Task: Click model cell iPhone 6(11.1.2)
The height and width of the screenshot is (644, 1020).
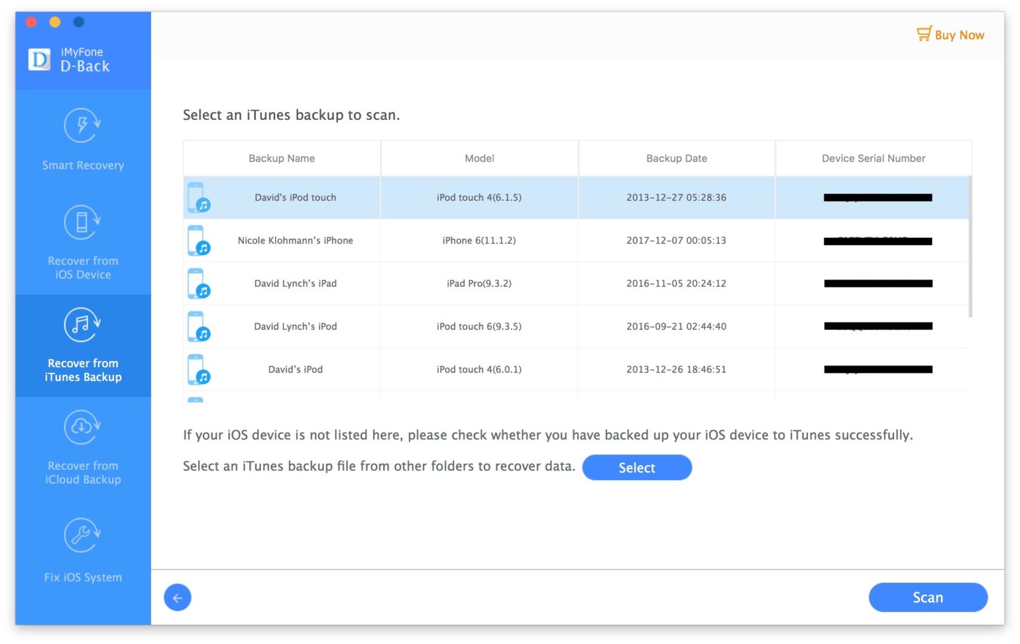Action: pyautogui.click(x=479, y=240)
